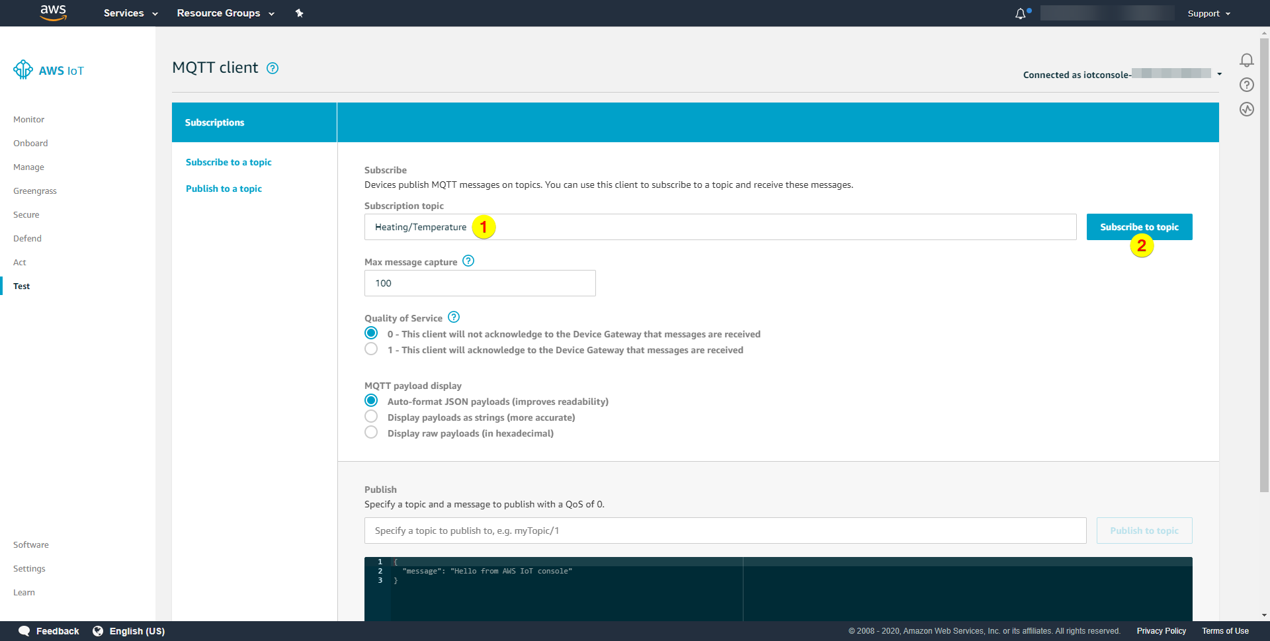The image size is (1270, 641).
Task: Click the AWS logo in header
Action: 53,13
